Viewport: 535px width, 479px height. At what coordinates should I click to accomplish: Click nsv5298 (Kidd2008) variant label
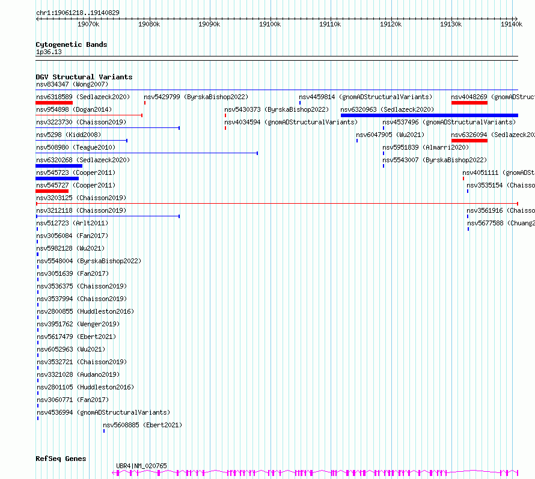[x=69, y=135]
